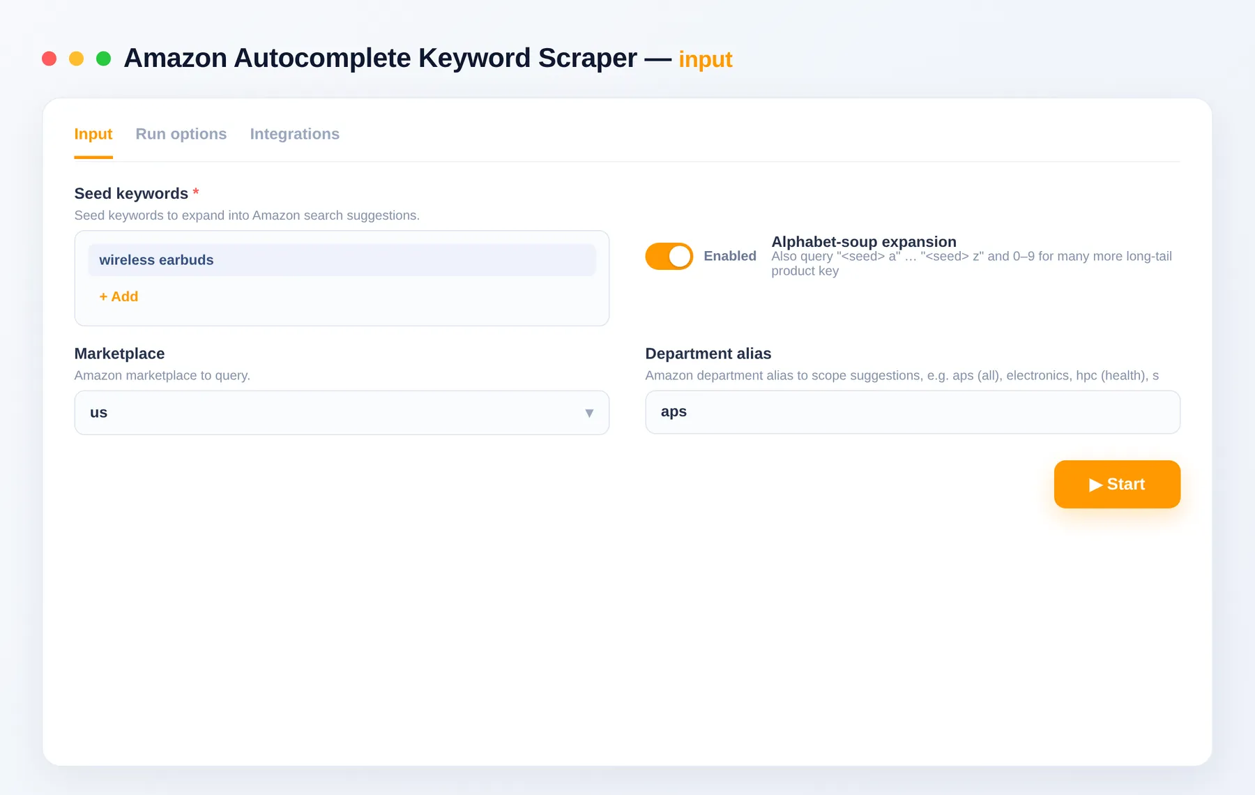1255x795 pixels.
Task: Click the 'Enabled' toggle label
Action: click(730, 256)
